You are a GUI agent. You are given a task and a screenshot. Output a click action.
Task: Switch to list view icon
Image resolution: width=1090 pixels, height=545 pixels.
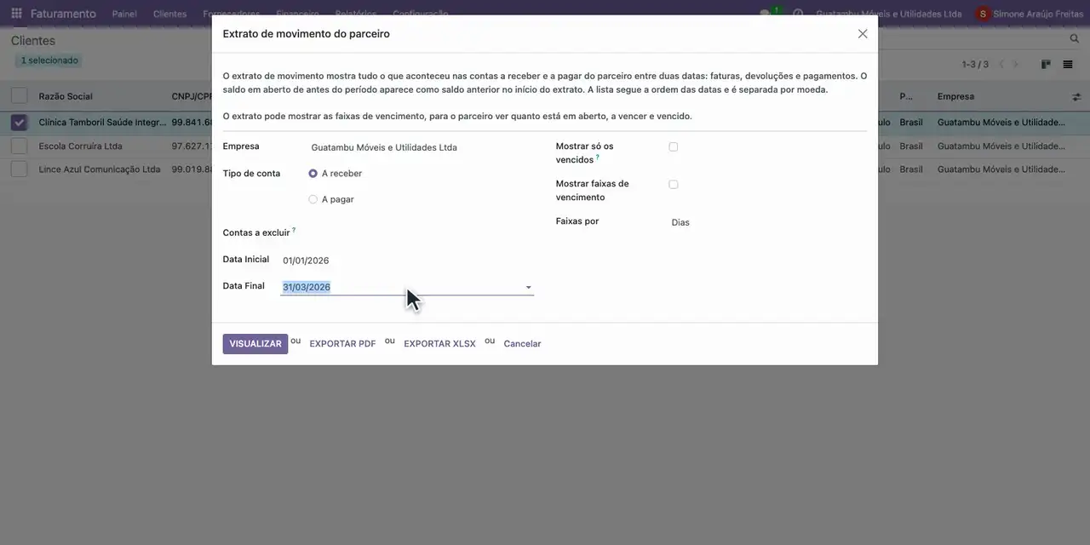1068,65
